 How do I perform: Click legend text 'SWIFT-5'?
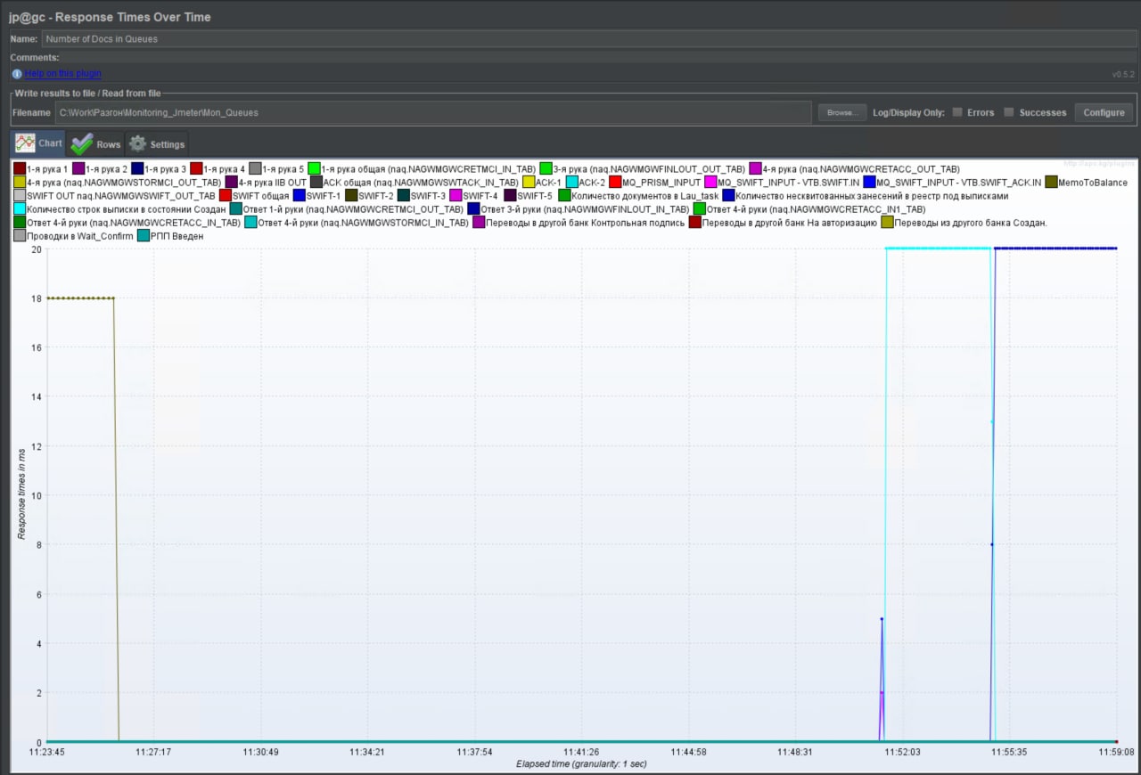pyautogui.click(x=535, y=196)
